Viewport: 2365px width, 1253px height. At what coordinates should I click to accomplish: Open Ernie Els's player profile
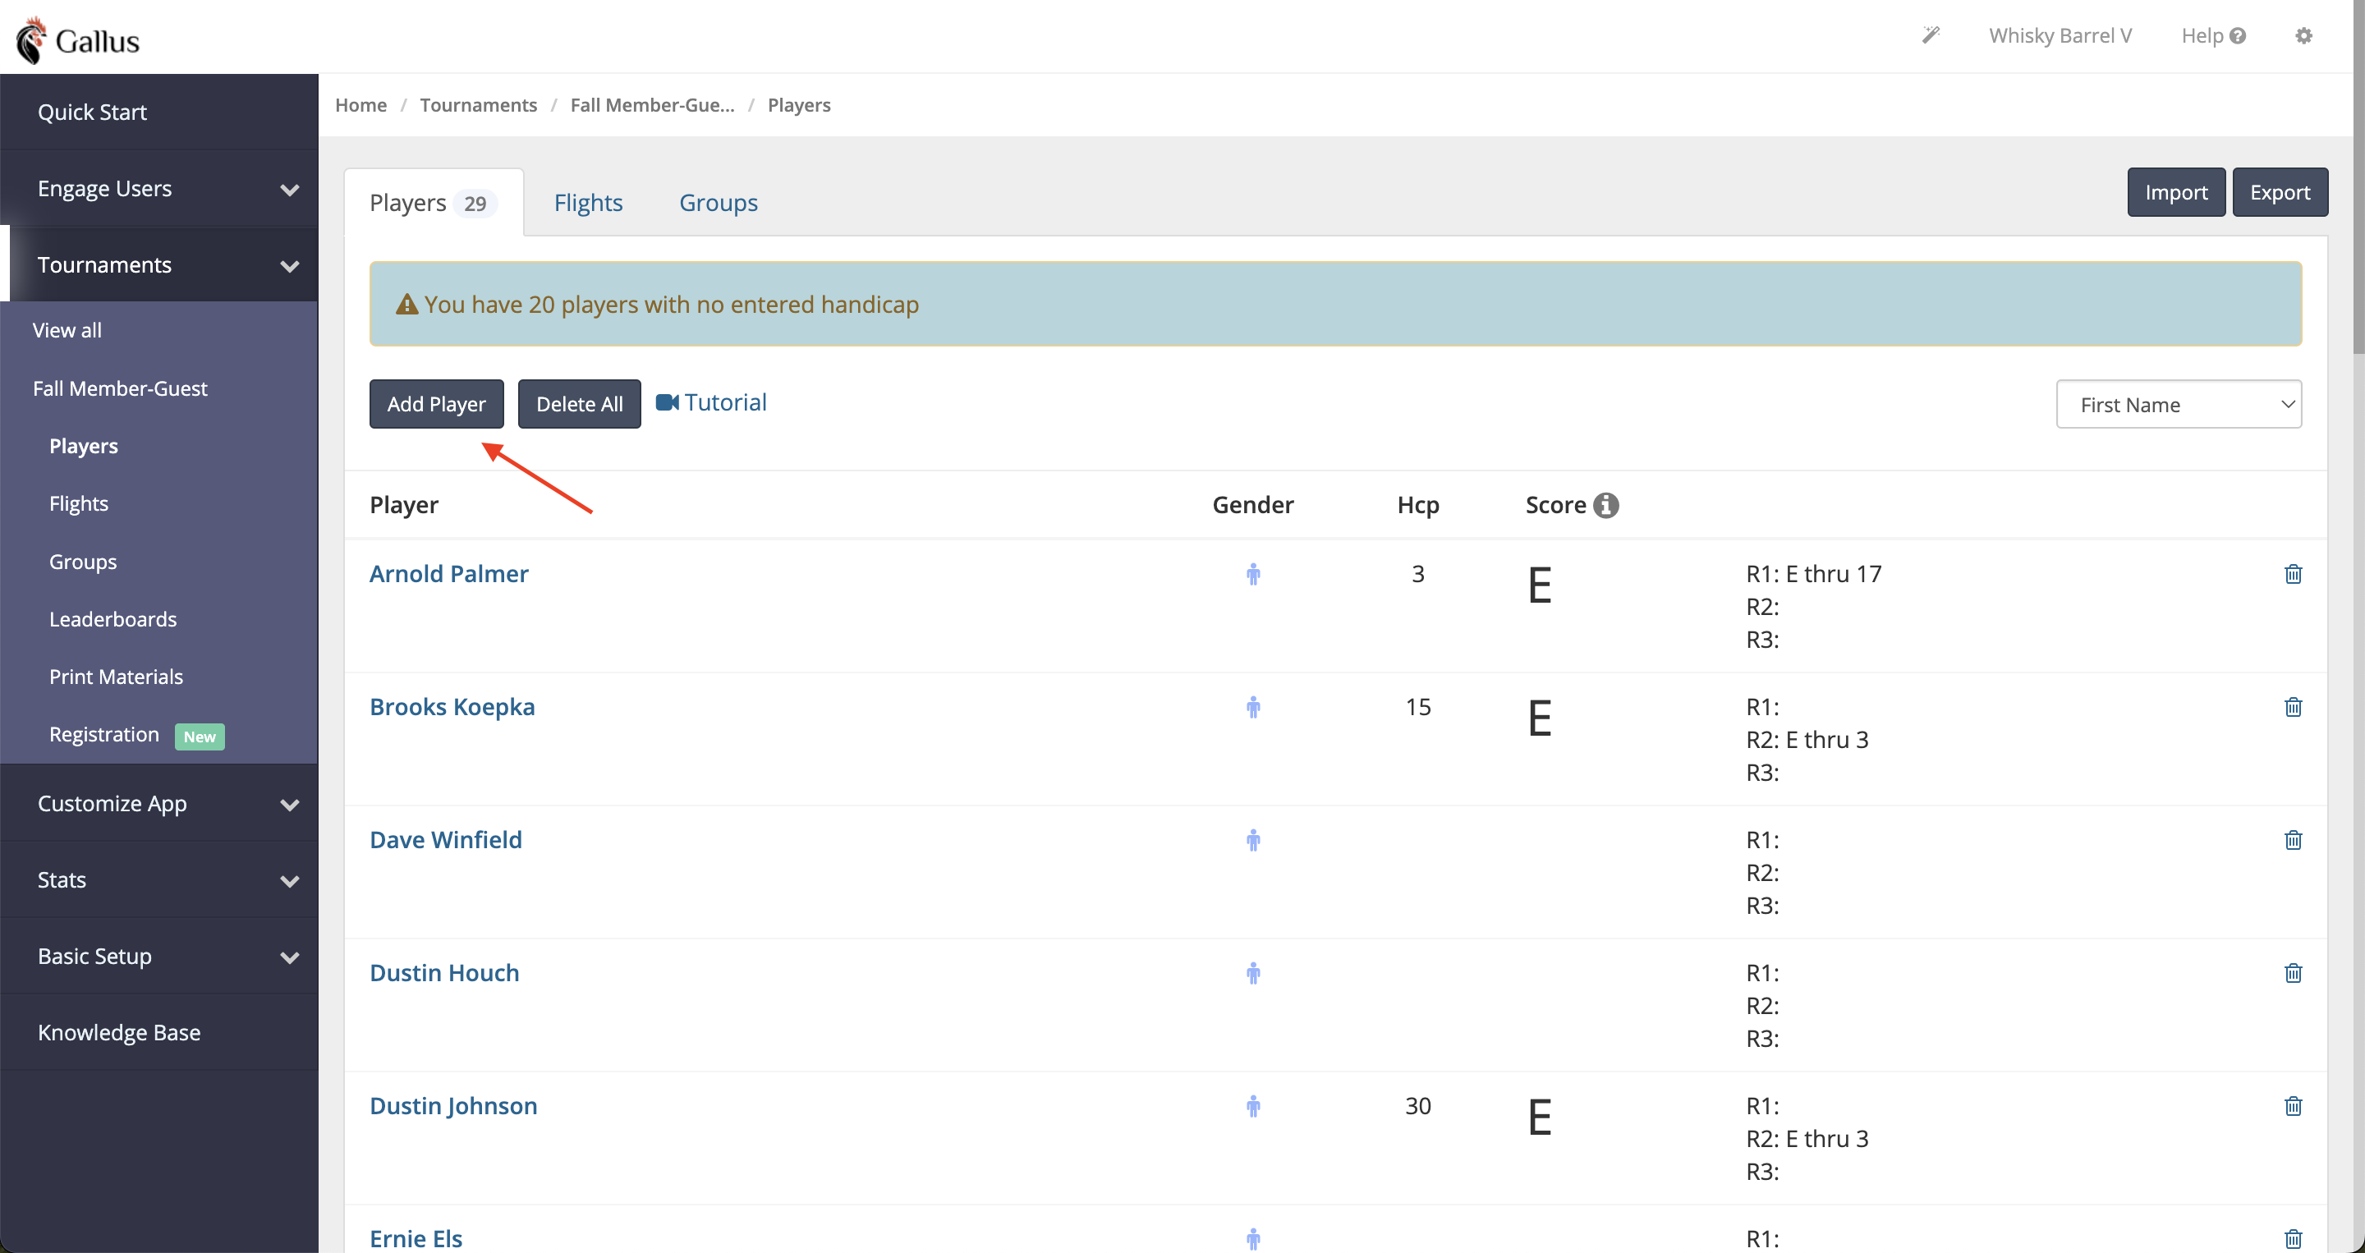[416, 1239]
